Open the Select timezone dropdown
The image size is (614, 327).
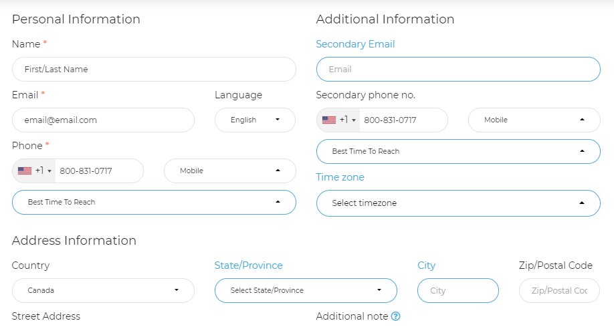click(x=458, y=203)
